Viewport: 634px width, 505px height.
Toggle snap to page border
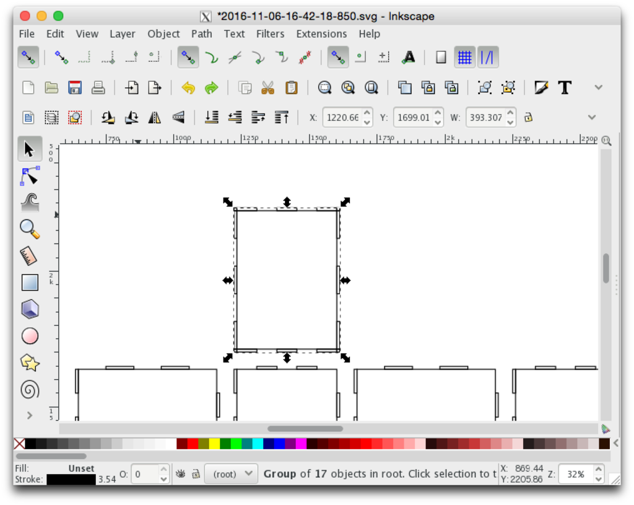pyautogui.click(x=441, y=57)
